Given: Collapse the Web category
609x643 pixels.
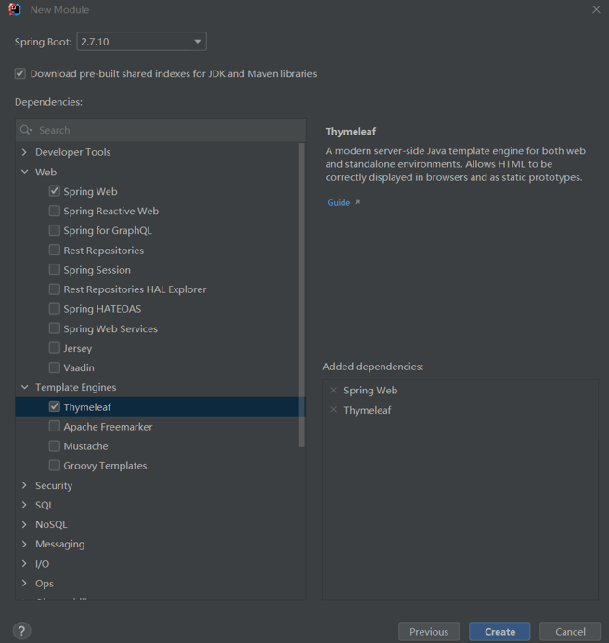Looking at the screenshot, I should [x=25, y=172].
